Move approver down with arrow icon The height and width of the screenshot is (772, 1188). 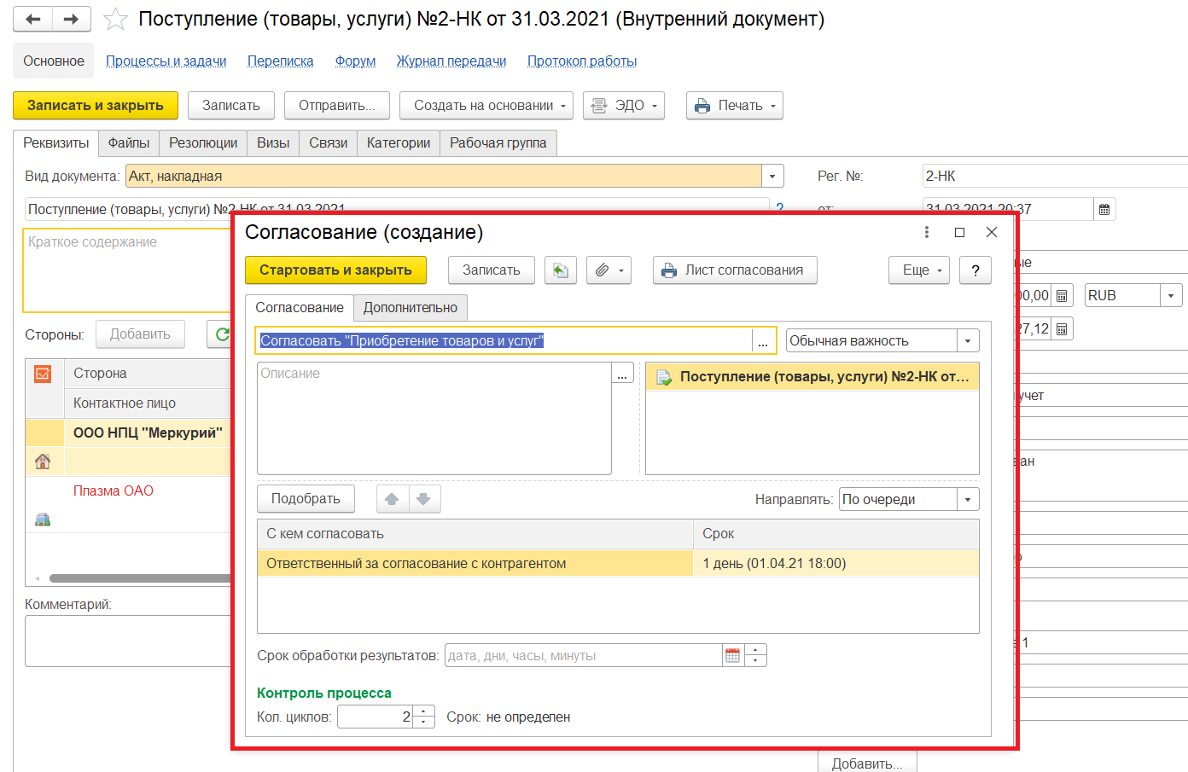(x=424, y=499)
